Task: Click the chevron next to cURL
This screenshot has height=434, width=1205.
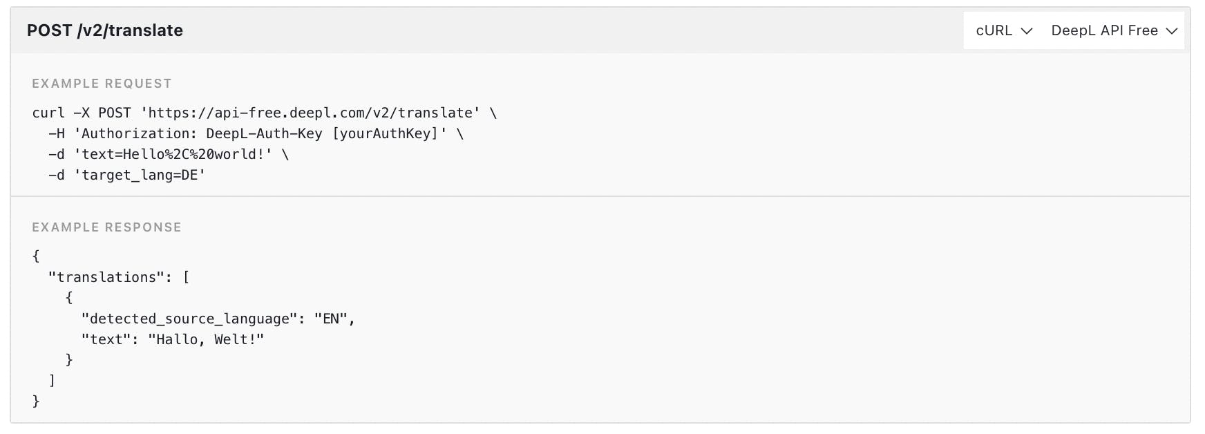Action: [x=1027, y=31]
